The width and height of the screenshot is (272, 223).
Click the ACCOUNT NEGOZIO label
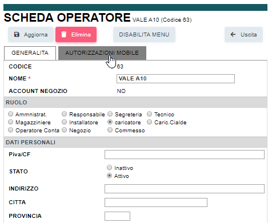point(38,91)
